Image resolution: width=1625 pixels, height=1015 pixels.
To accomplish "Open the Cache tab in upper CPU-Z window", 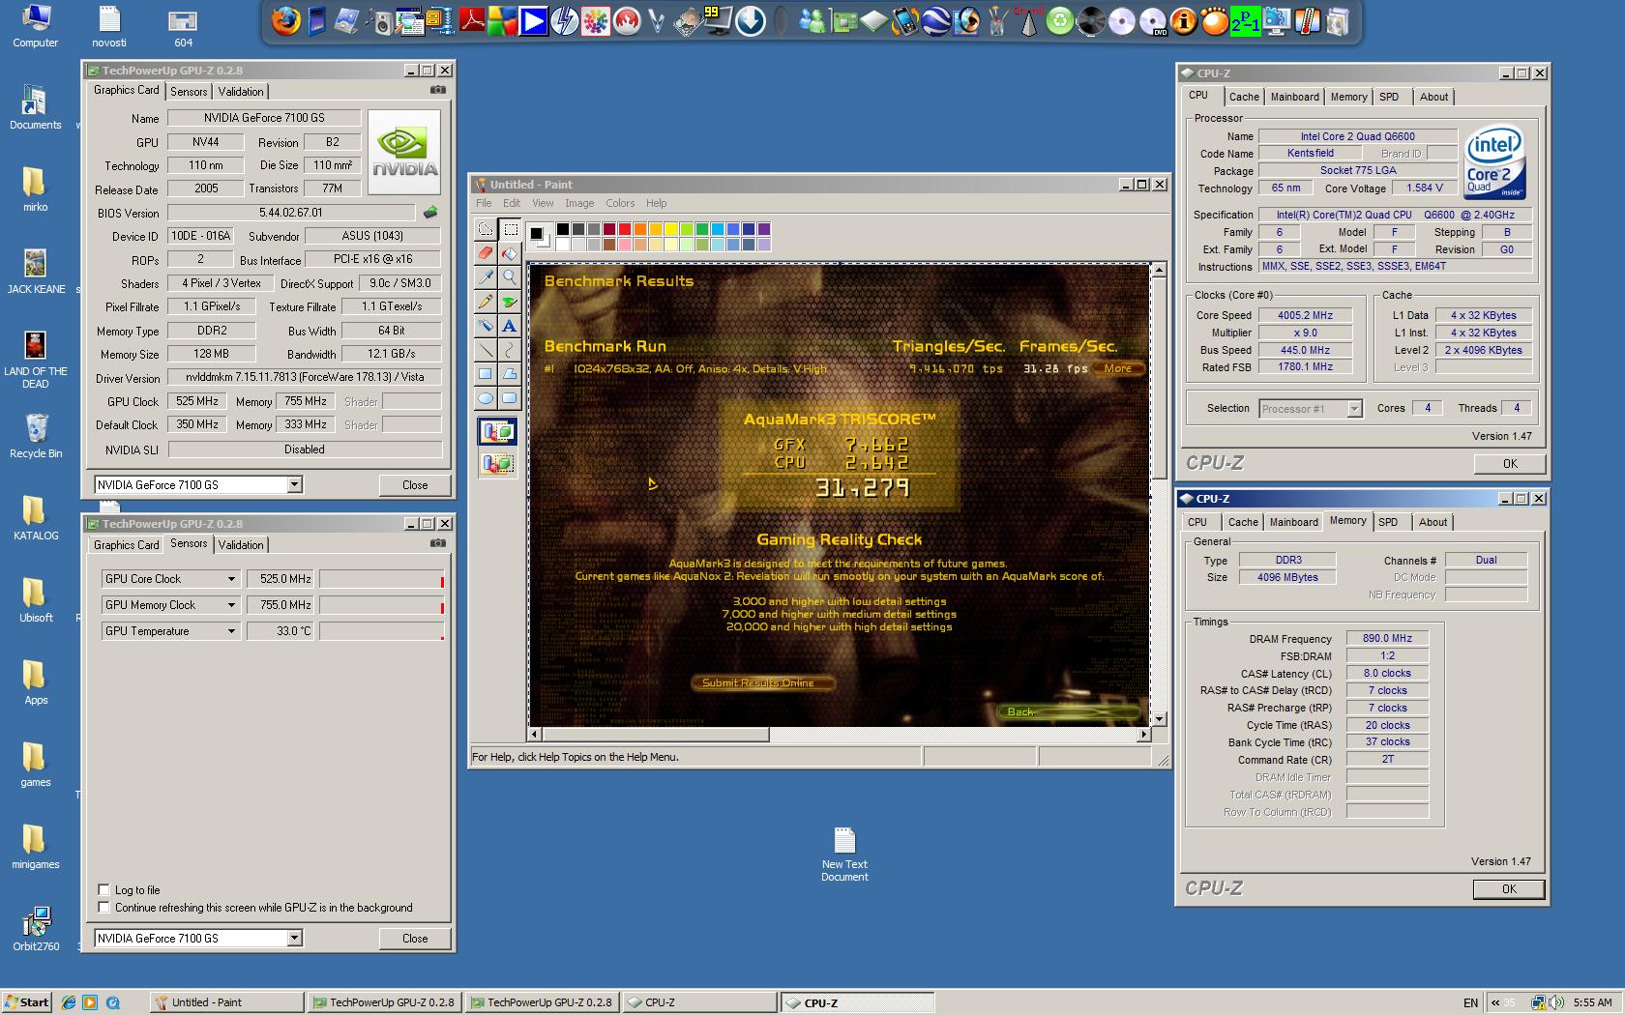I will [1244, 97].
